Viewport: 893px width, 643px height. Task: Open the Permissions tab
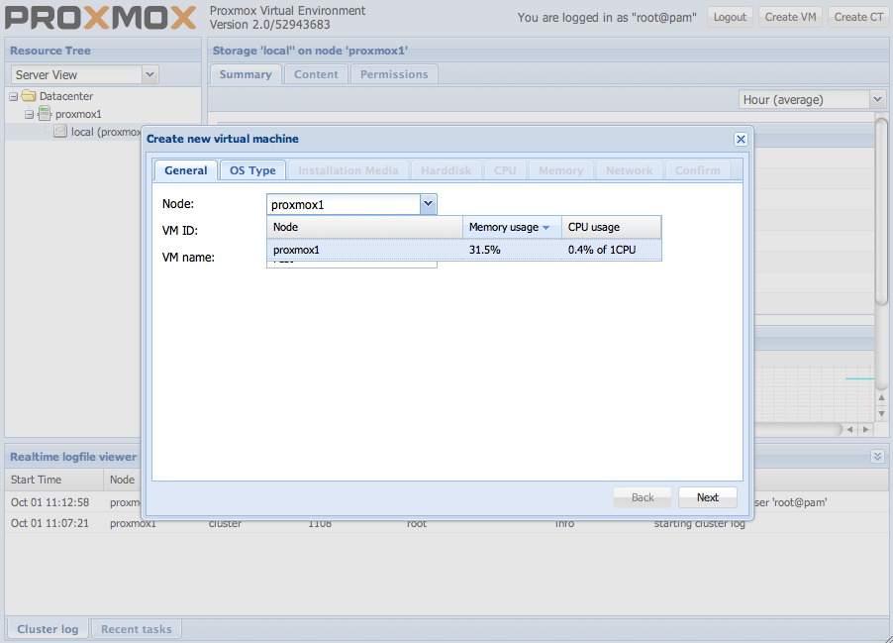394,74
